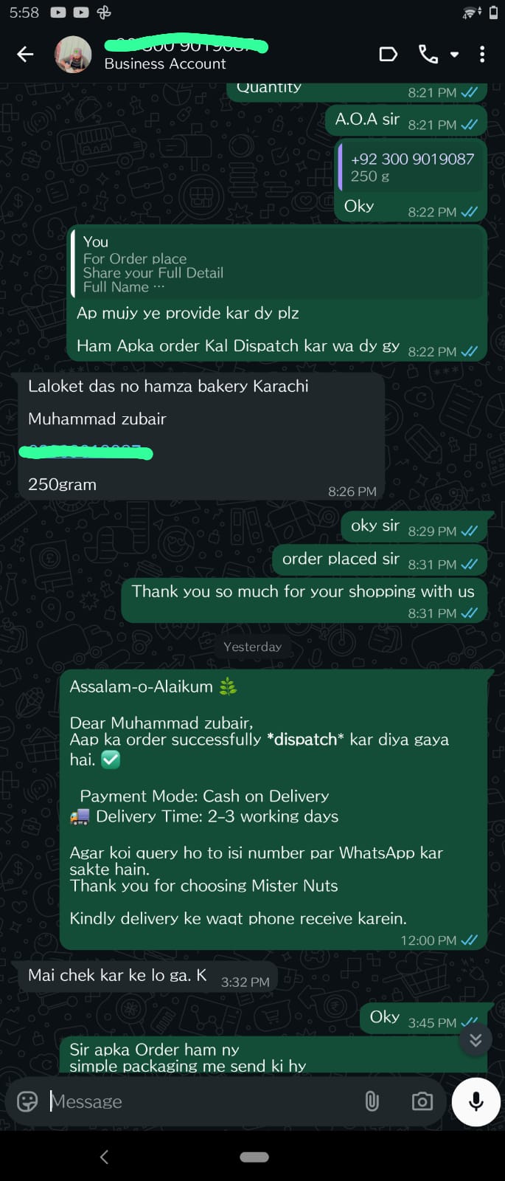This screenshot has width=505, height=1181.
Task: Open the three-dot more options menu
Action: pyautogui.click(x=482, y=54)
